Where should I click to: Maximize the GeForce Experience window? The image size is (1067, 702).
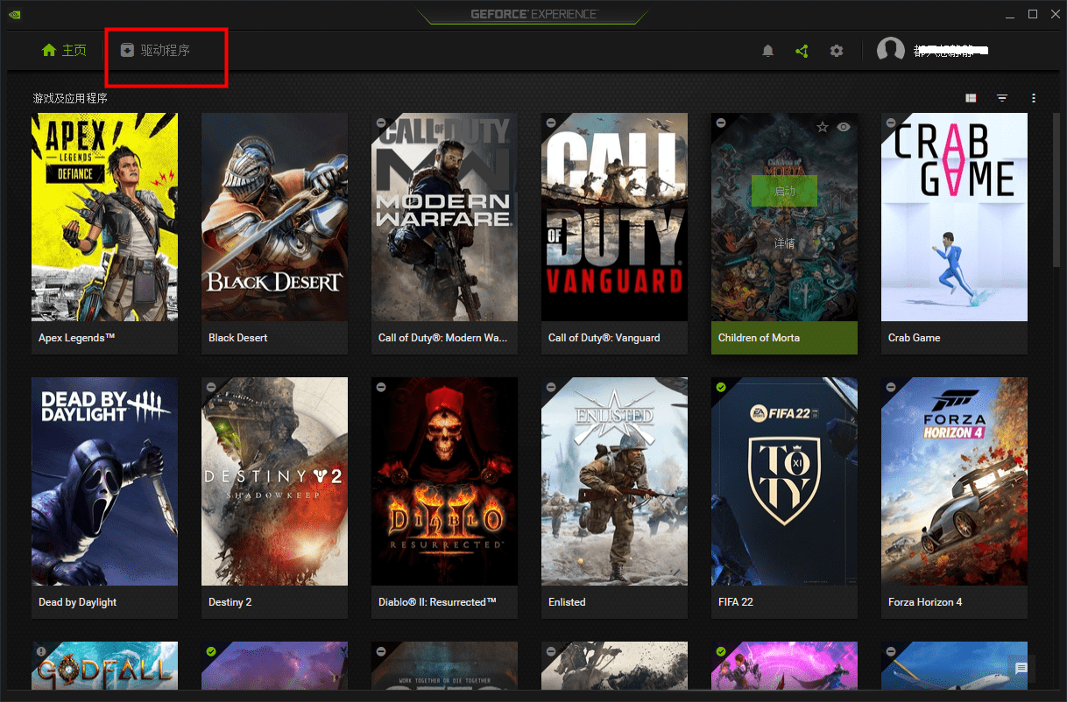point(1033,14)
